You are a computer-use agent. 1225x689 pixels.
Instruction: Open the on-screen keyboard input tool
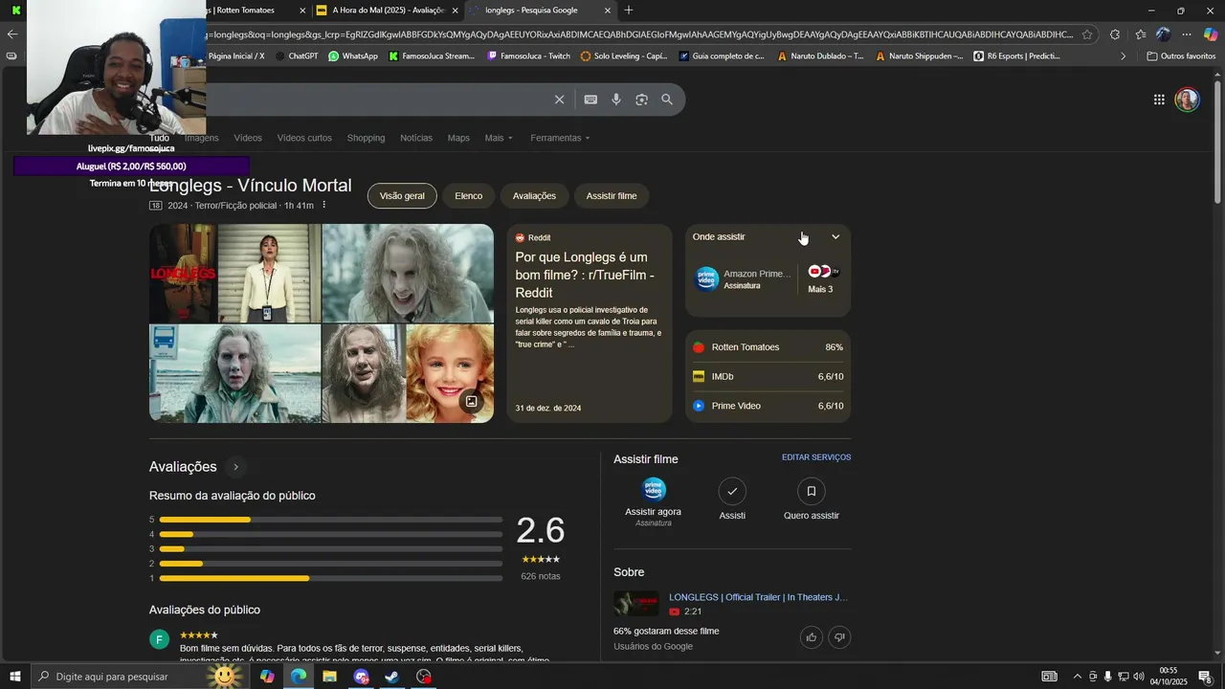pyautogui.click(x=590, y=100)
